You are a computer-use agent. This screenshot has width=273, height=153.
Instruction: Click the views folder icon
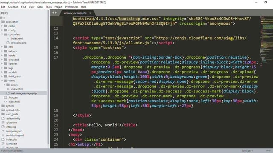pyautogui.click(x=6, y=81)
